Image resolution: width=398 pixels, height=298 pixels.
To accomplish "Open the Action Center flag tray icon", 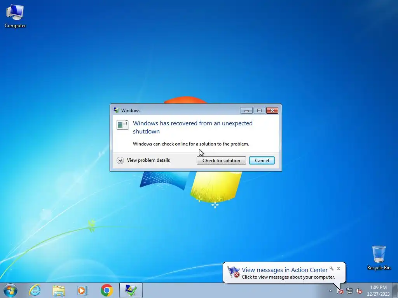I will coord(340,291).
